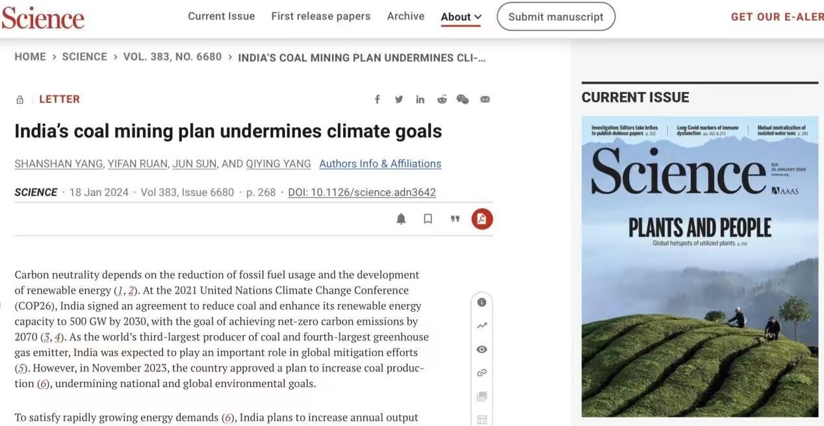
Task: Share article on Facebook
Action: [377, 99]
